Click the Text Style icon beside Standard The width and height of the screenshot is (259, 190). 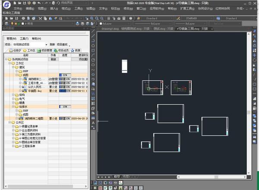click(139, 19)
